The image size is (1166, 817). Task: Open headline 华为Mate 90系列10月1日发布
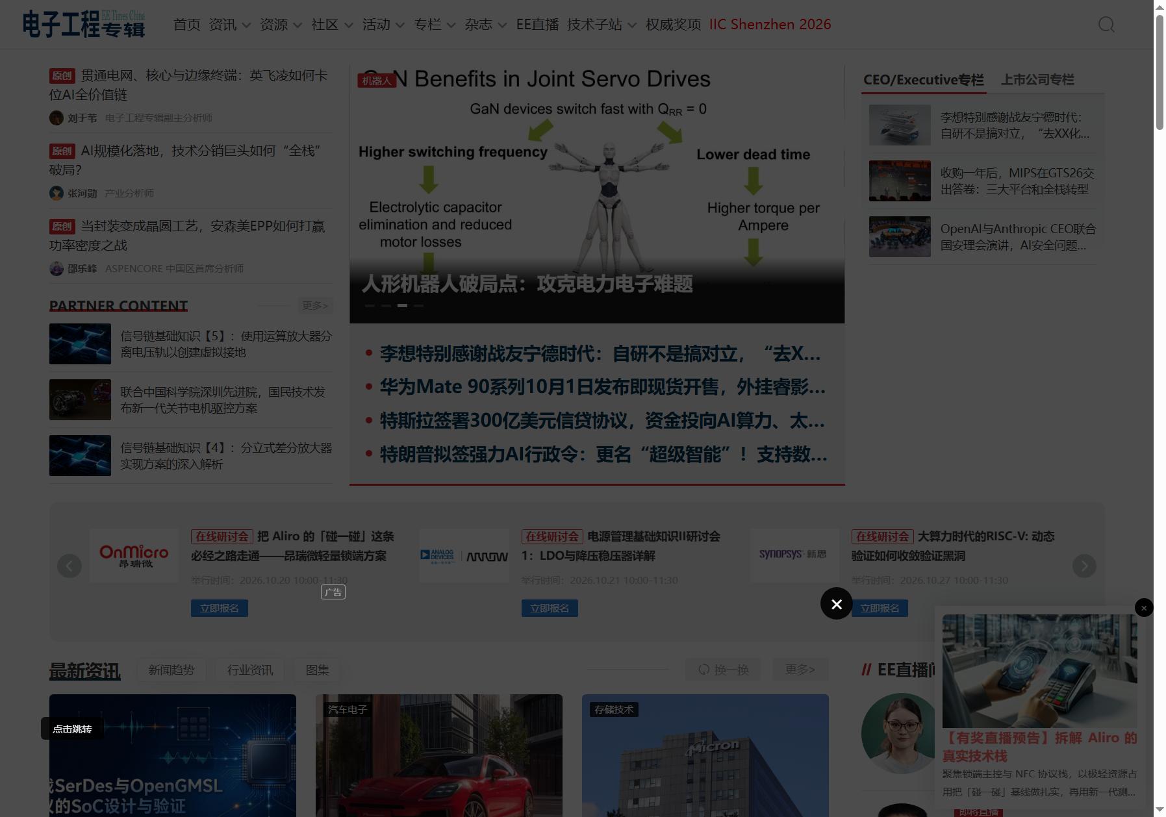click(x=602, y=387)
